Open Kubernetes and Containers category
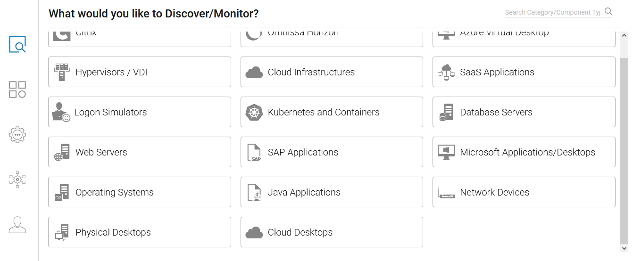Image resolution: width=633 pixels, height=261 pixels. pyautogui.click(x=332, y=112)
